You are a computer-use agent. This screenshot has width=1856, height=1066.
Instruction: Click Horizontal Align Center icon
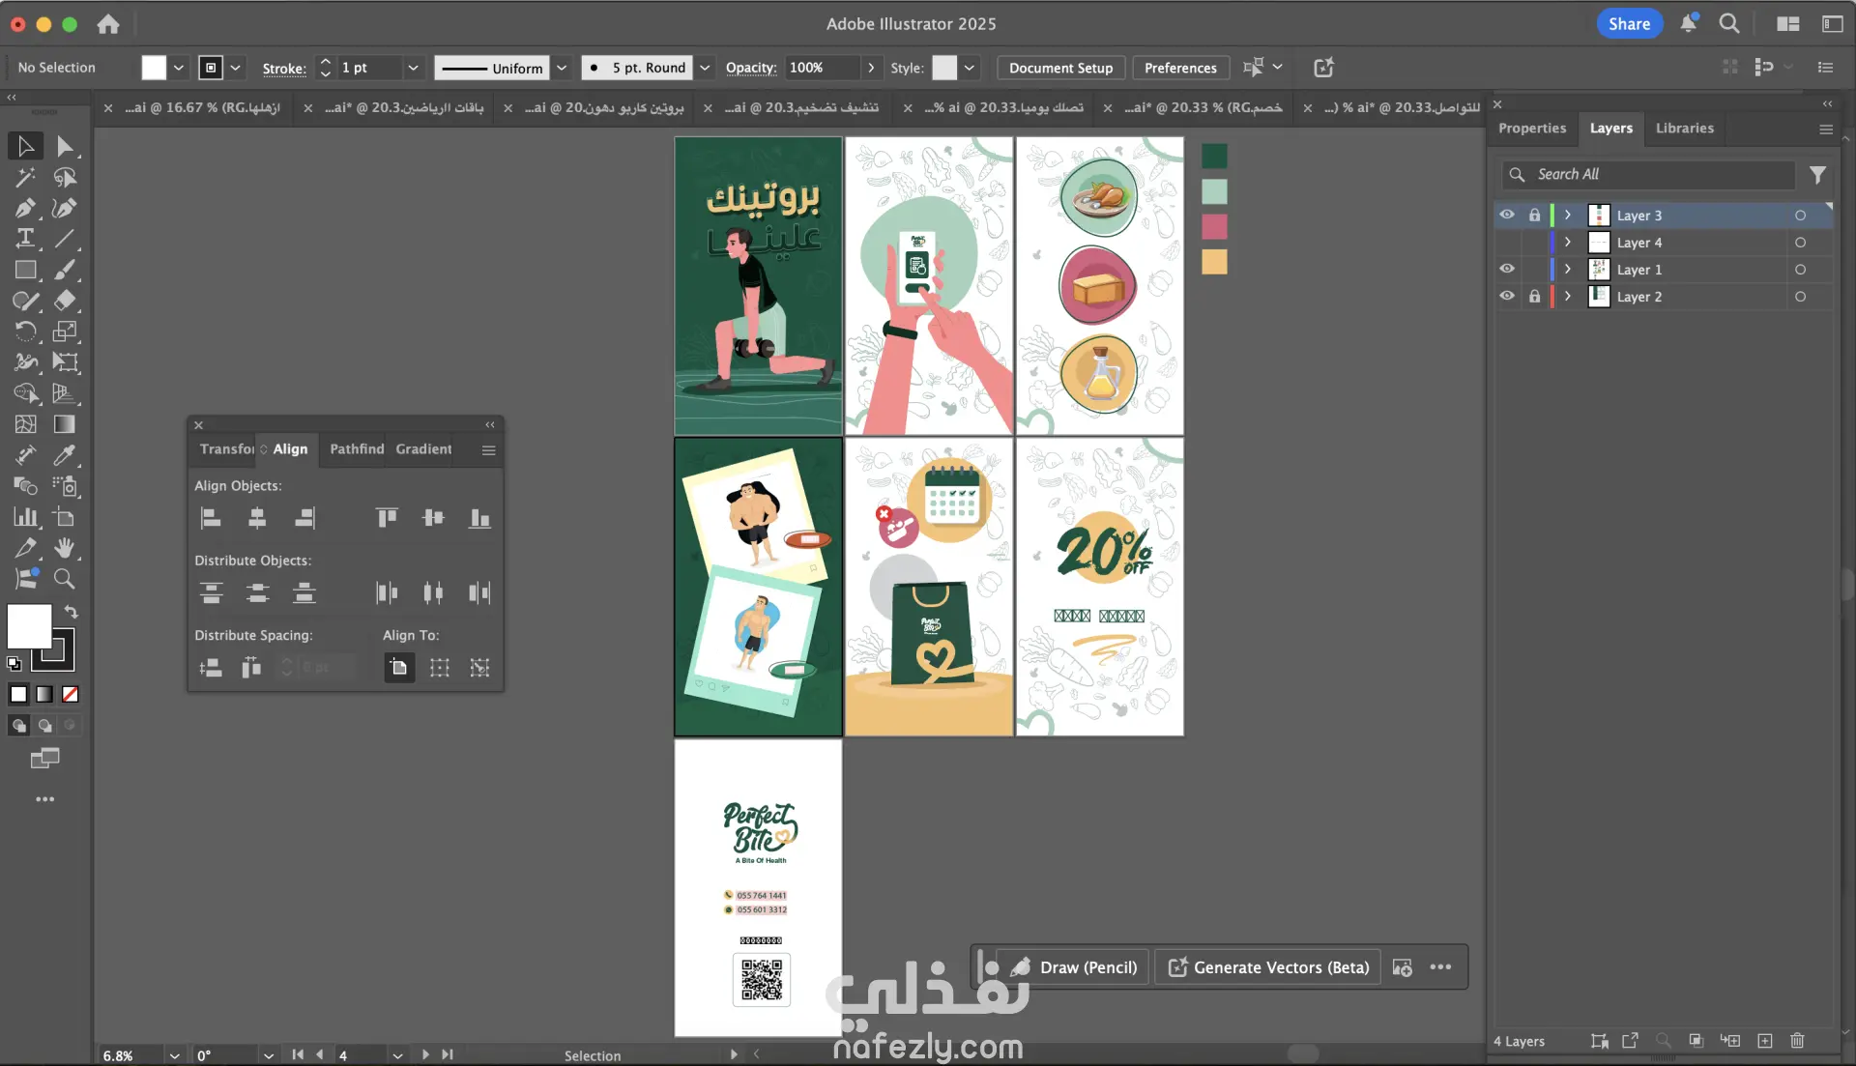(x=257, y=518)
